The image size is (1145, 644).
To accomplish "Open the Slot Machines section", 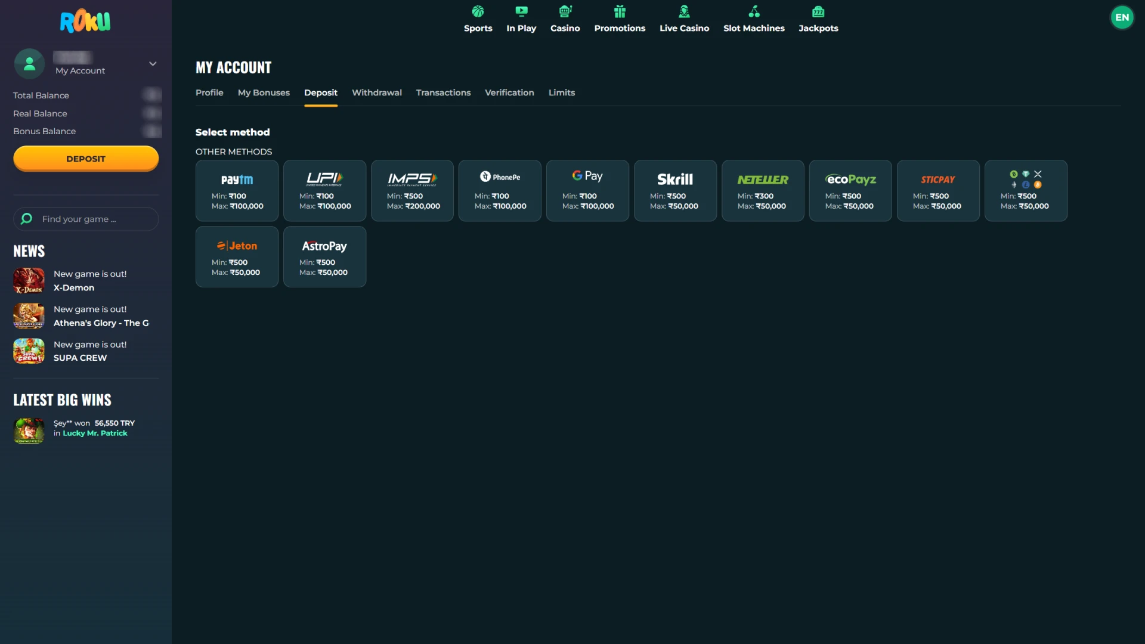I will [754, 19].
